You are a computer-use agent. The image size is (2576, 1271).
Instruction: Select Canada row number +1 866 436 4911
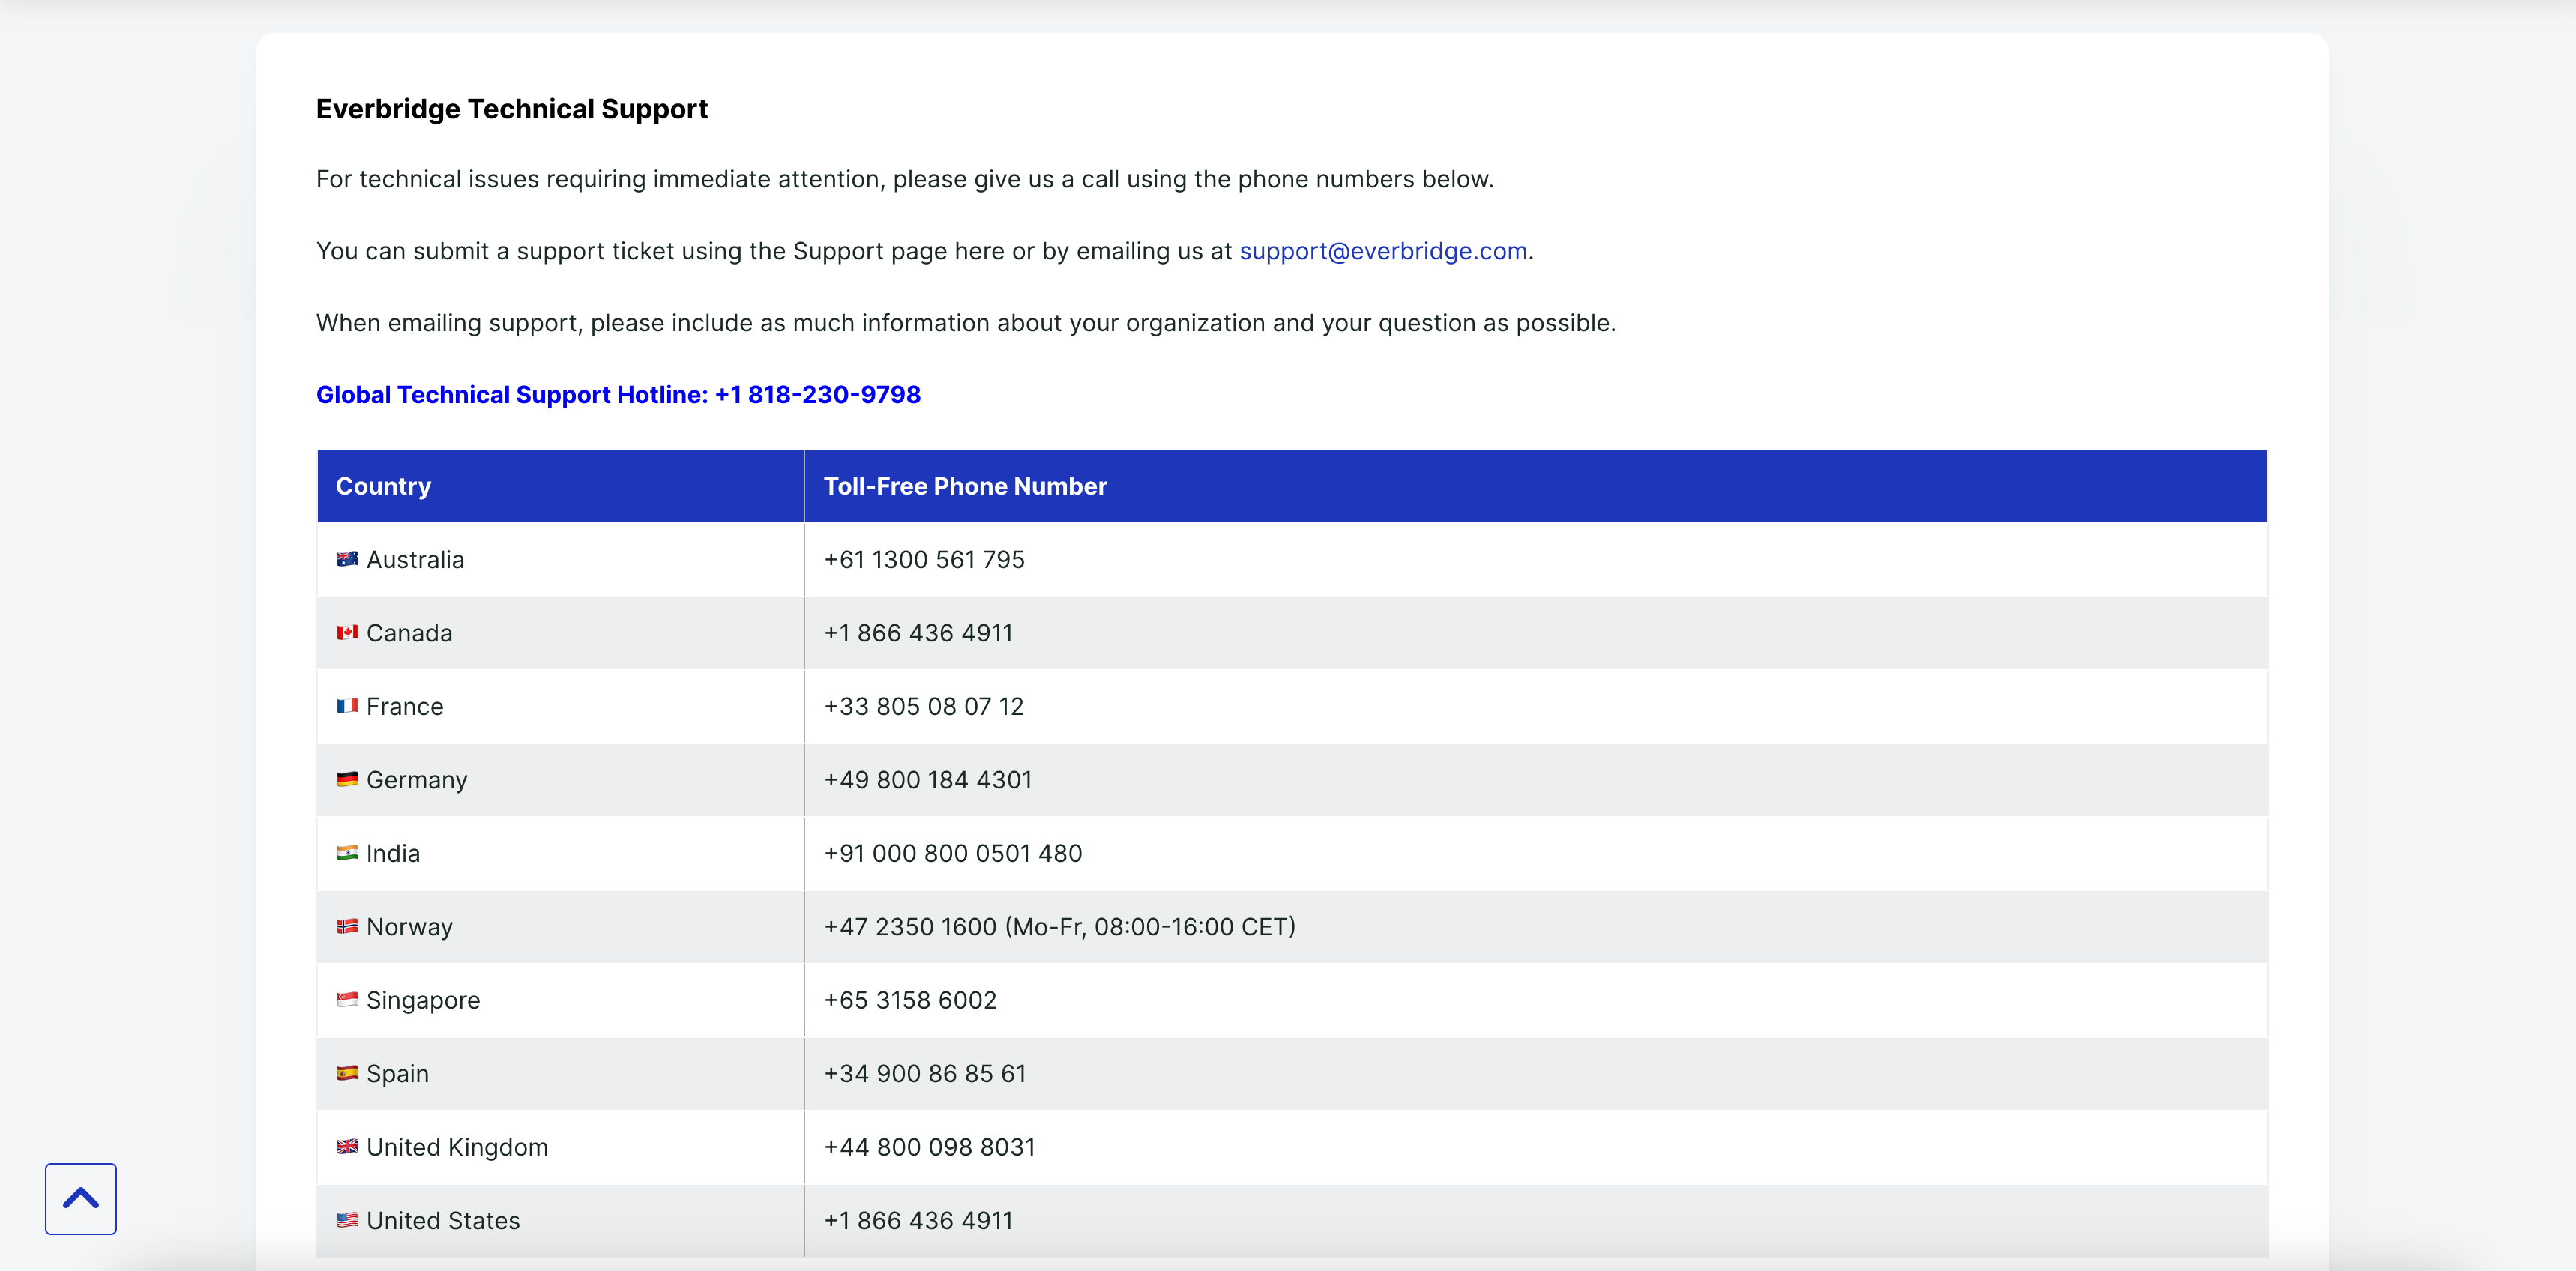(x=918, y=633)
